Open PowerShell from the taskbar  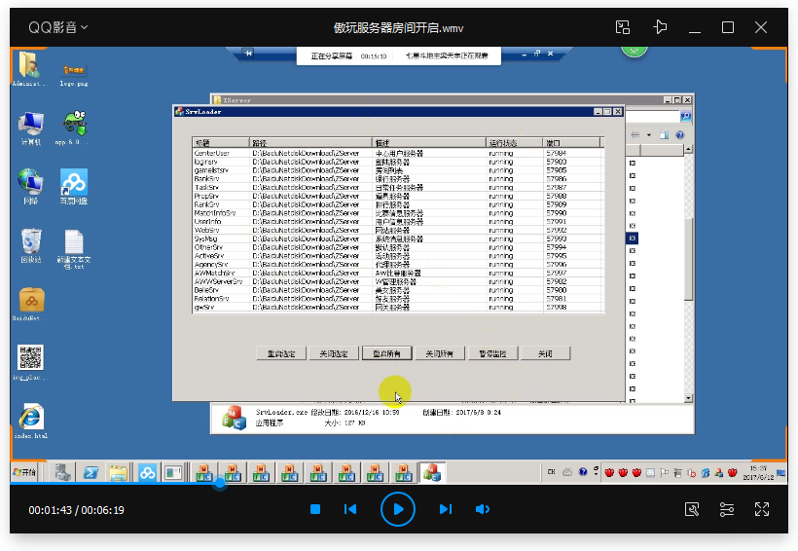(x=91, y=472)
